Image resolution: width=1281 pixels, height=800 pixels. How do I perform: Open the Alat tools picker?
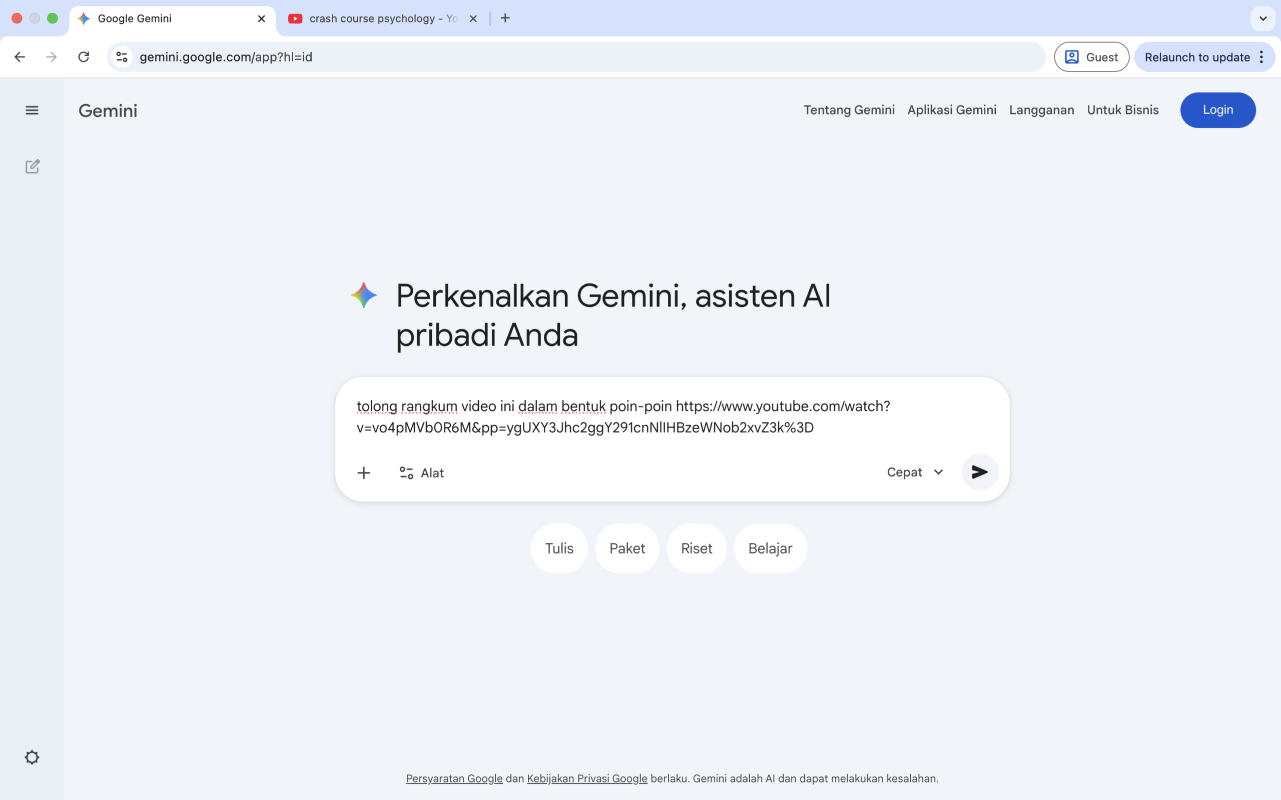pos(421,472)
